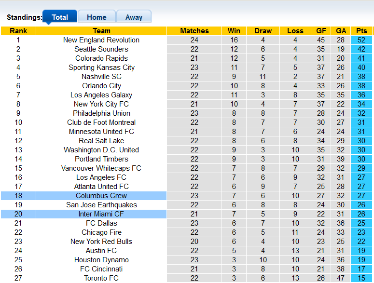Open the Total standings tab

coord(60,17)
